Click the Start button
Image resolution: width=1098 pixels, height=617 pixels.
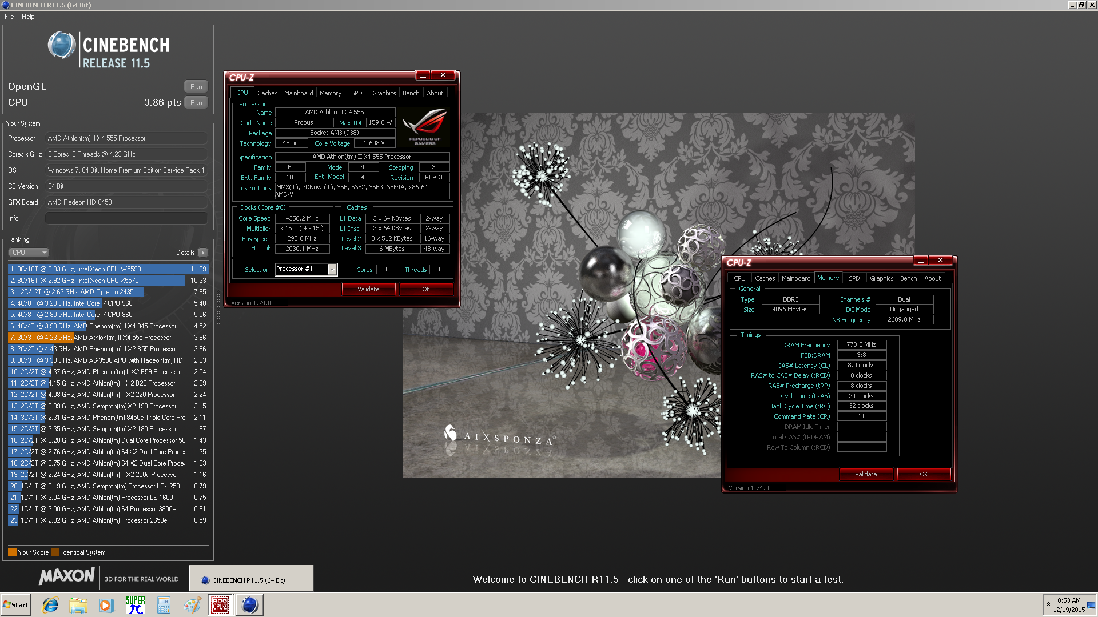pyautogui.click(x=15, y=605)
